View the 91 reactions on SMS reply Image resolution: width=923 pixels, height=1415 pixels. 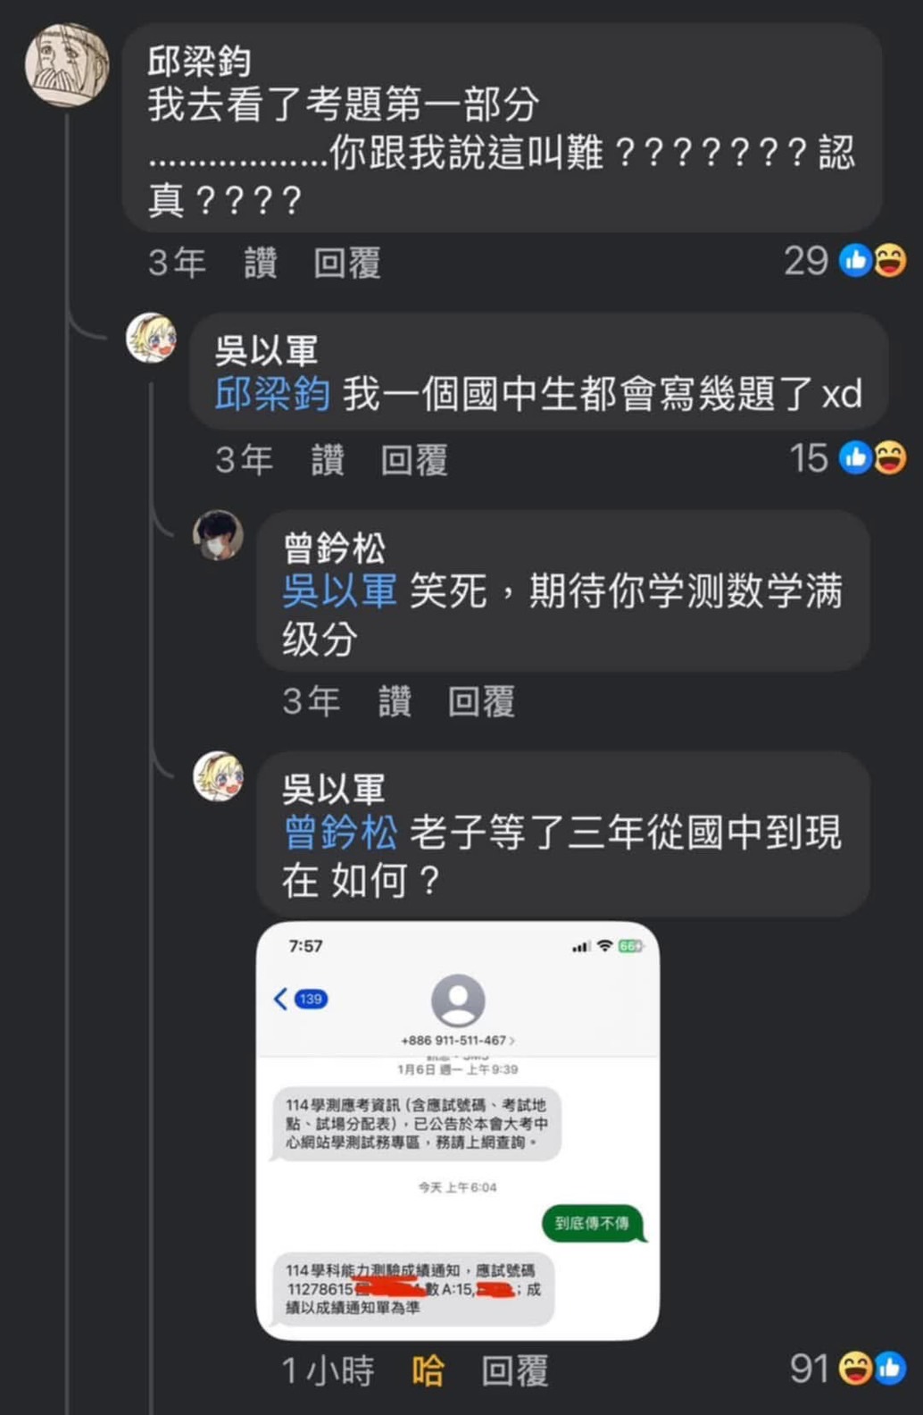(x=848, y=1368)
